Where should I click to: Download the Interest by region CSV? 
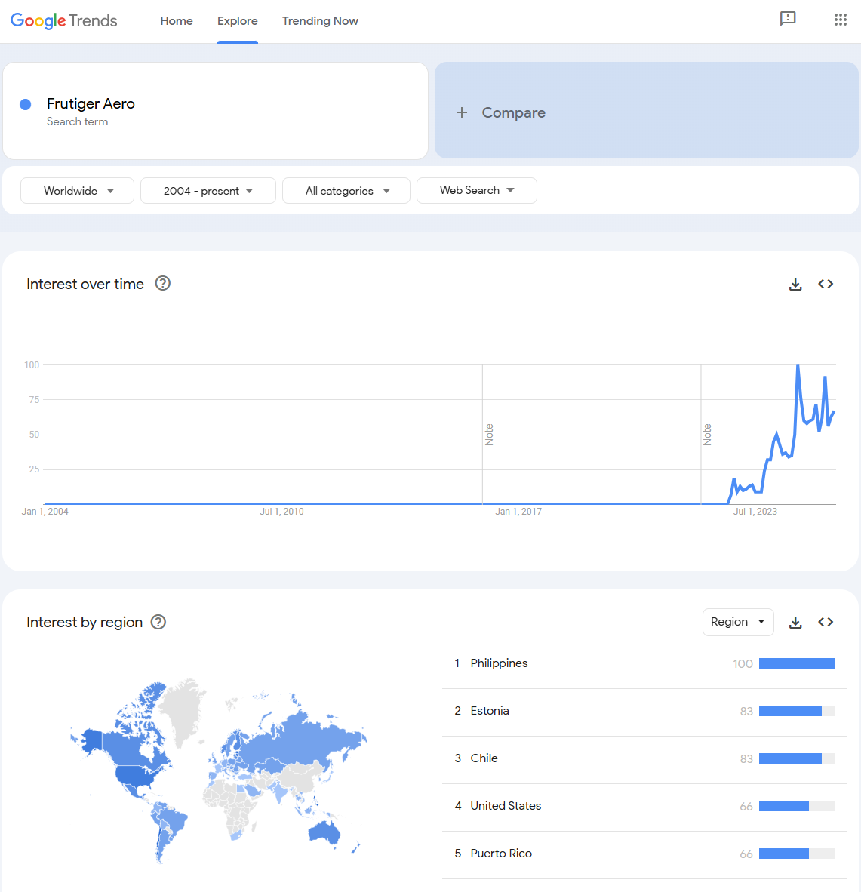[795, 623]
